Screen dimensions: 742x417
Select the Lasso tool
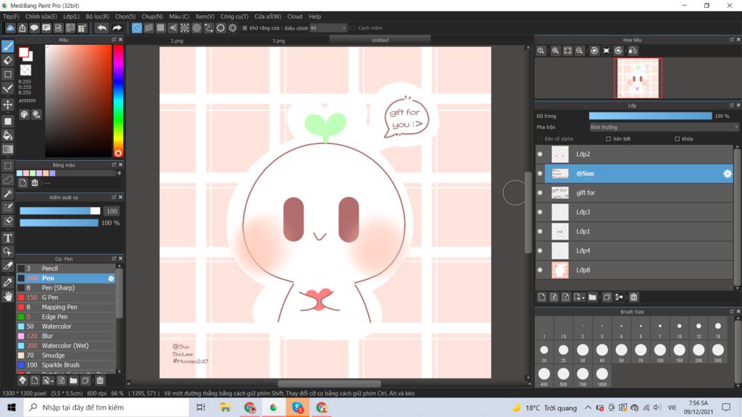click(8, 180)
